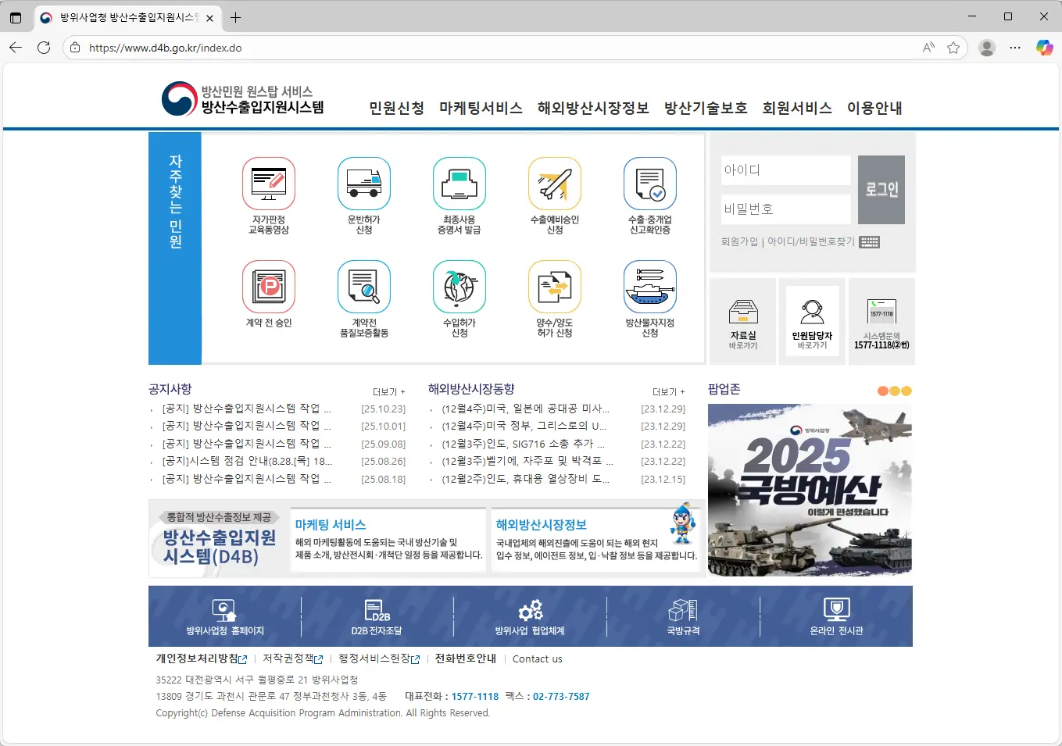The width and height of the screenshot is (1062, 746).
Task: Expand 공지사항 with the 더보기 + link
Action: [x=389, y=392]
